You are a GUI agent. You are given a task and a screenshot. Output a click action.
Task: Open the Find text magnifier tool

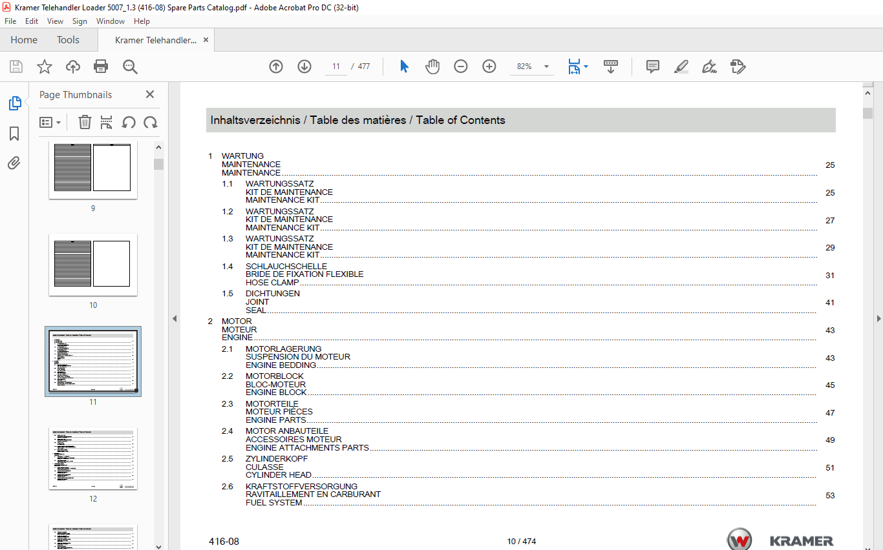130,66
